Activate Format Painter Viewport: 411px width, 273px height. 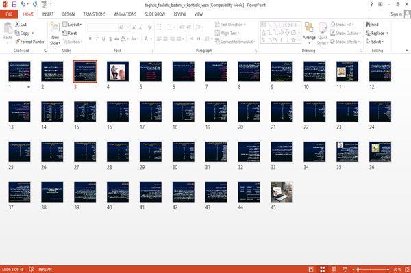click(29, 42)
